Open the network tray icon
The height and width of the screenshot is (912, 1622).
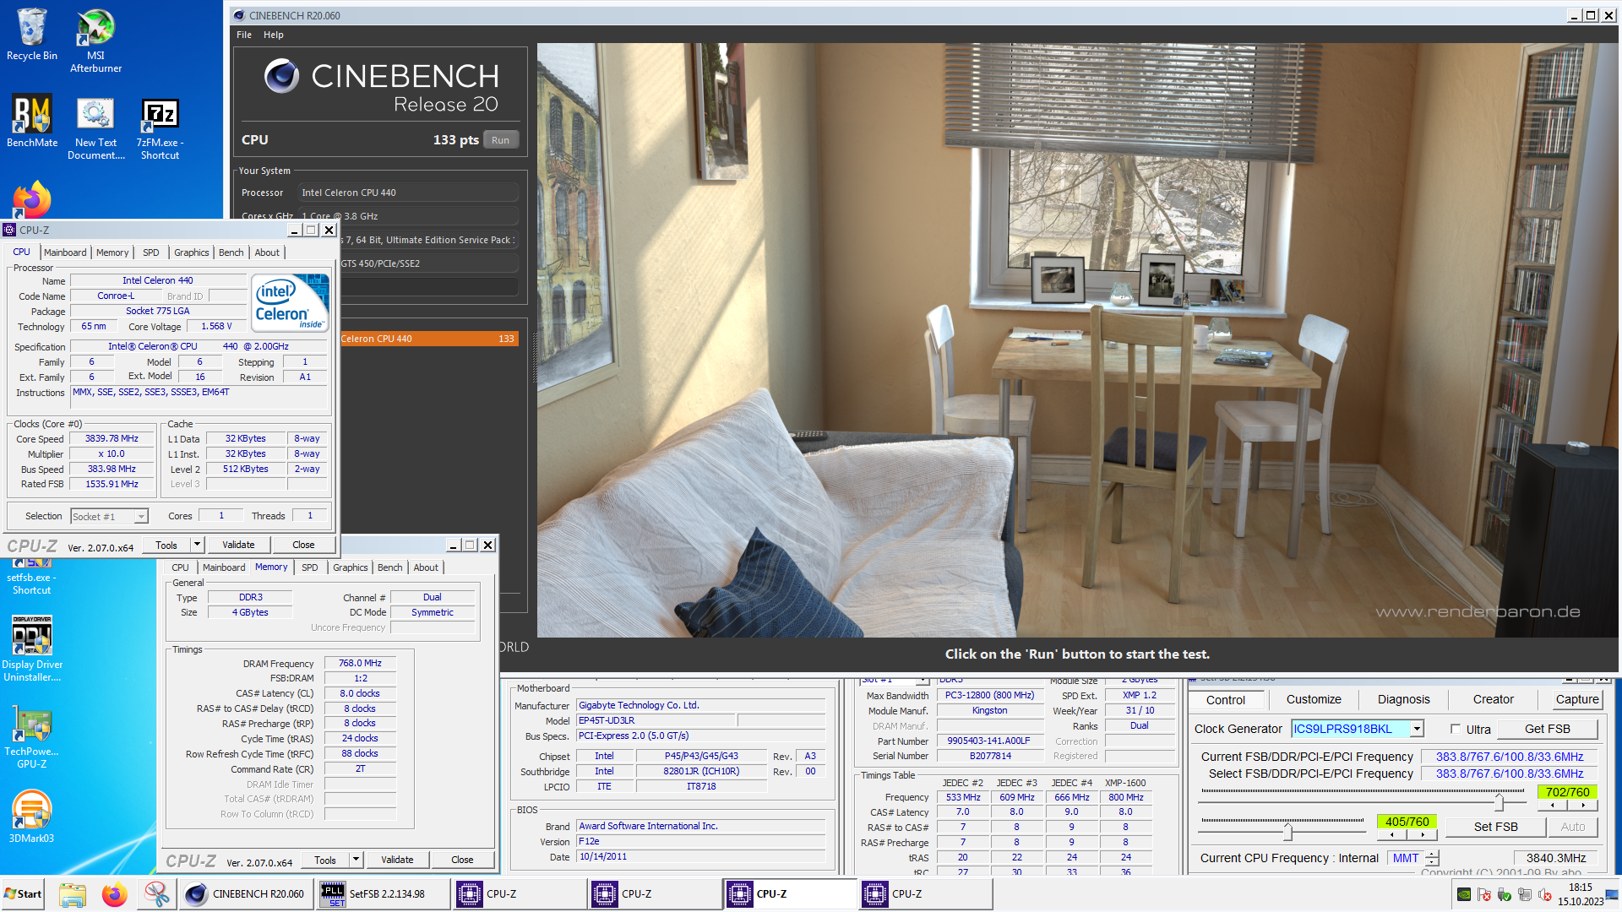point(1525,894)
